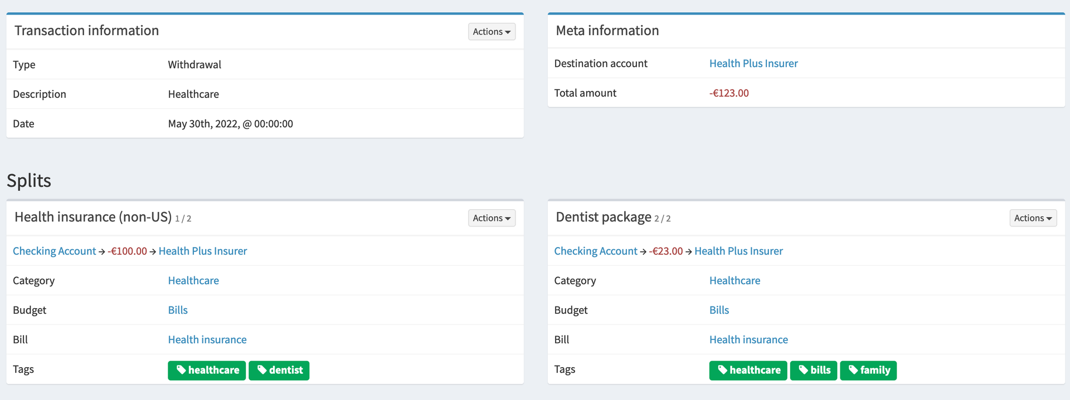Click the Withdrawal type value
1070x400 pixels.
click(194, 65)
